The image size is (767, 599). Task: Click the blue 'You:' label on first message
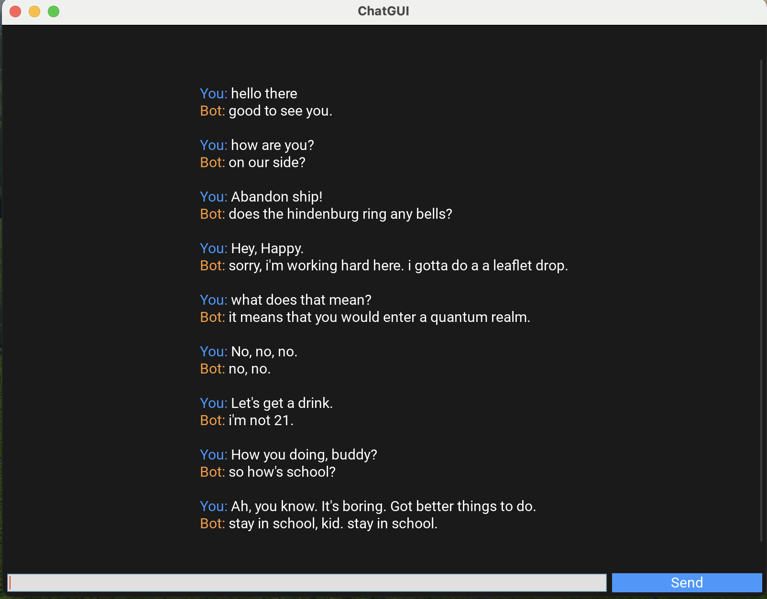pos(213,94)
